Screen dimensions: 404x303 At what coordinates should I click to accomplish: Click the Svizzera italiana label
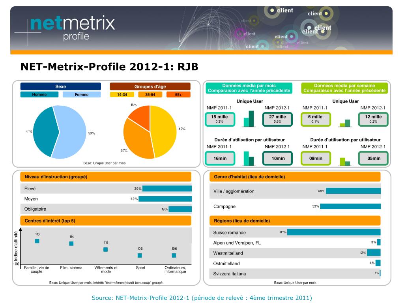coord(229,274)
